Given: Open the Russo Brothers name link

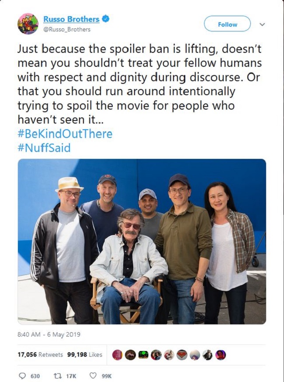Looking at the screenshot, I should 71,19.
